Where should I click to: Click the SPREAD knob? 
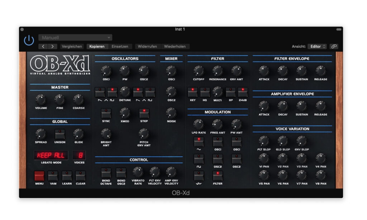41,134
